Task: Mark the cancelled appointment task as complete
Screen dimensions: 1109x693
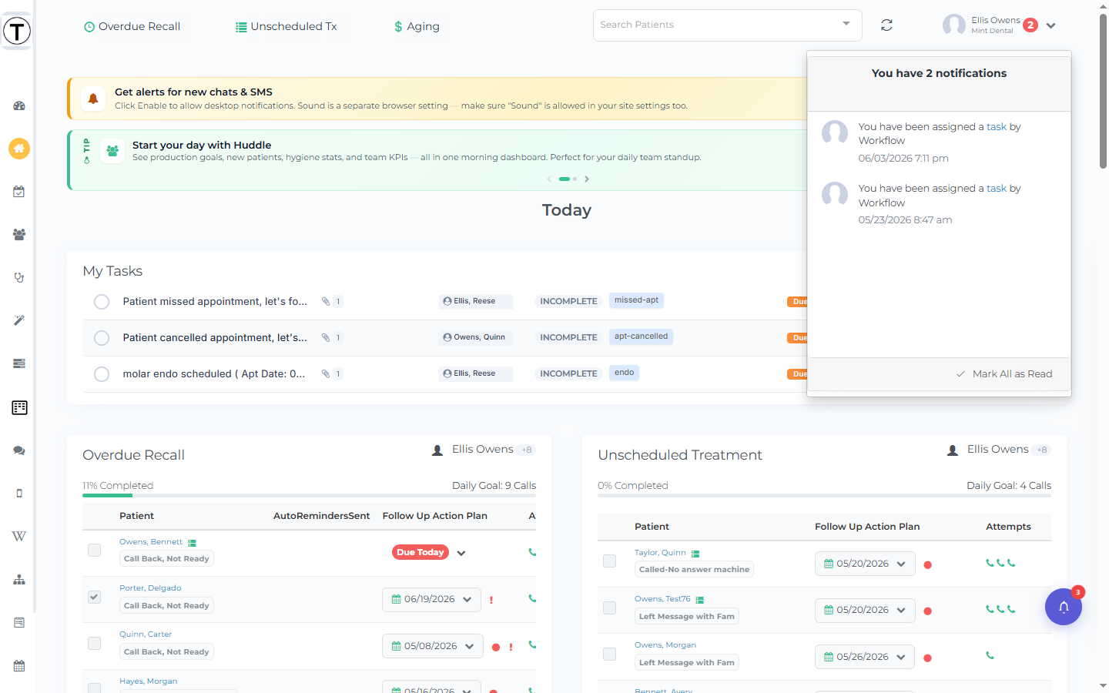Action: (x=102, y=338)
